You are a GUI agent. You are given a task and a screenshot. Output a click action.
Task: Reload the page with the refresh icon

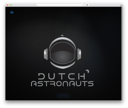tap(83, 5)
